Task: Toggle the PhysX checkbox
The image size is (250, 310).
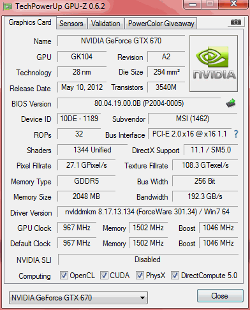Action: click(140, 275)
